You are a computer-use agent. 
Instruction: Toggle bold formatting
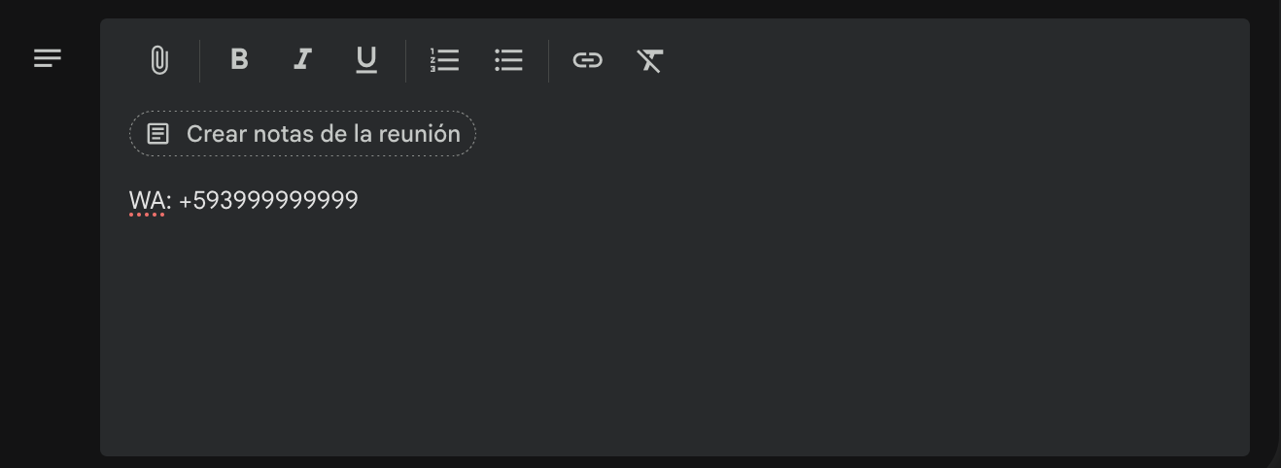(239, 60)
